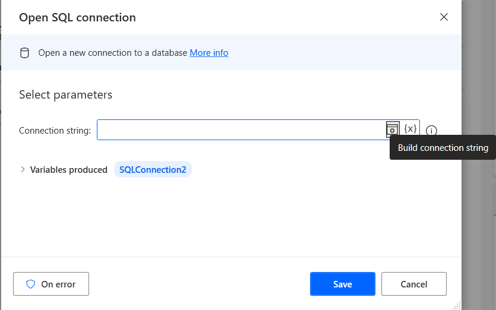
Task: Click the Open a new connection description text
Action: [x=113, y=52]
